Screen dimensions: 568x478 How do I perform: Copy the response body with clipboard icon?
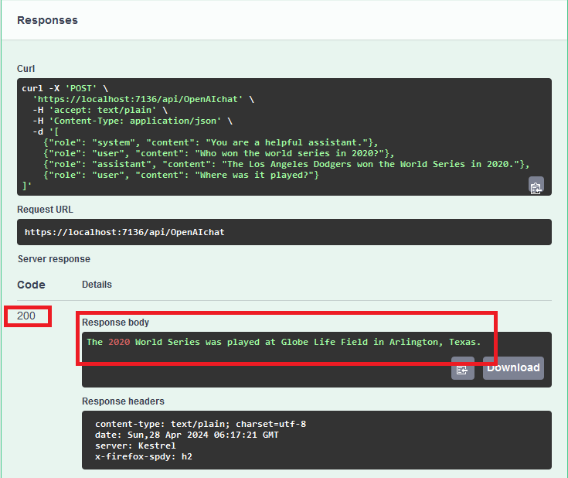462,369
